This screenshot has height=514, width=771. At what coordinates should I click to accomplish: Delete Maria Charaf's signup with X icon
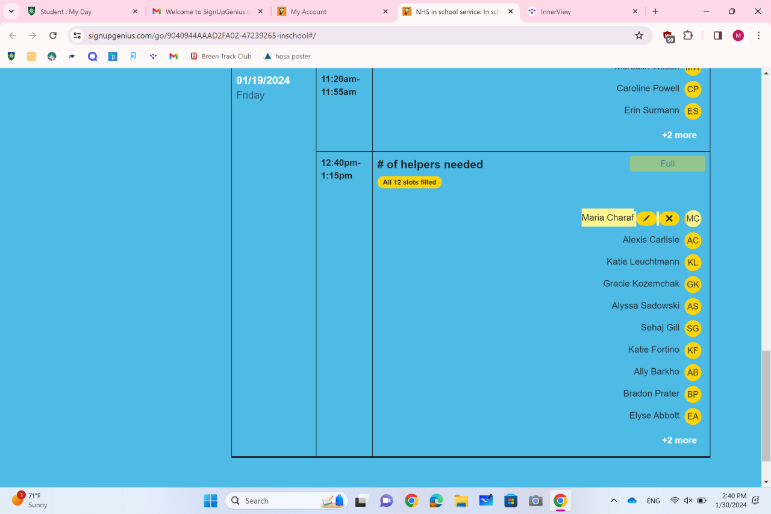coord(669,218)
